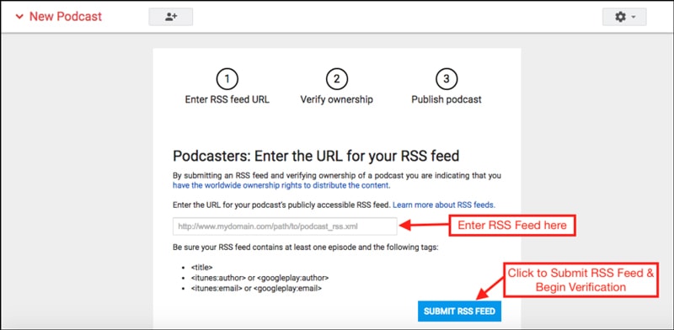Click the add person icon button

pyautogui.click(x=171, y=17)
